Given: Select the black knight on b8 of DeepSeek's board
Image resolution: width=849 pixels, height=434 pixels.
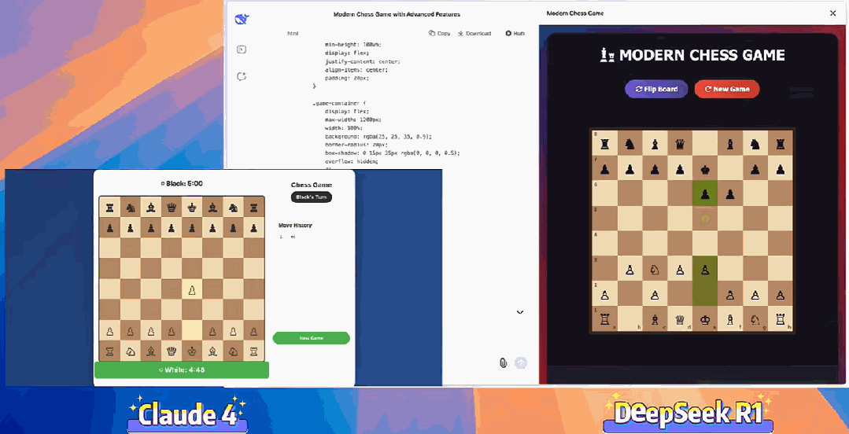Looking at the screenshot, I should click(630, 143).
